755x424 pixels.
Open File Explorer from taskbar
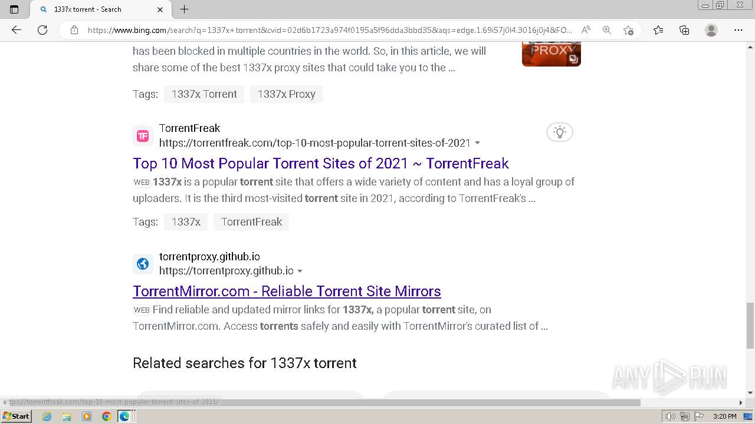67,416
